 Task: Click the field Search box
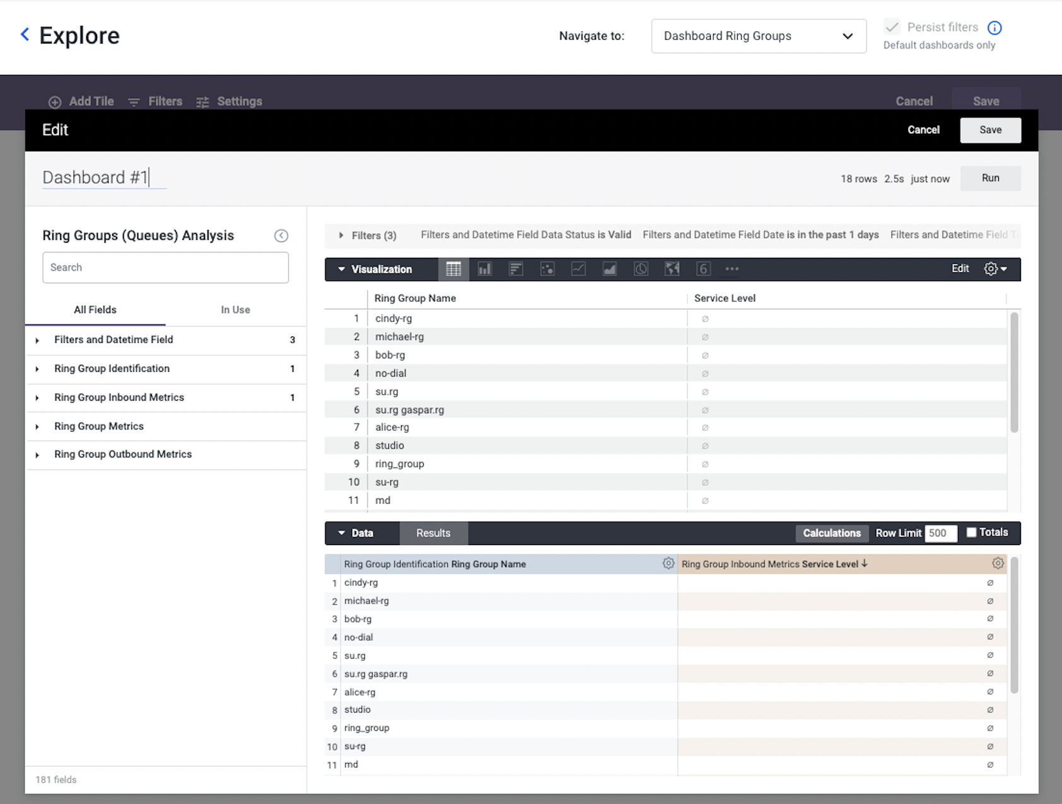(166, 268)
